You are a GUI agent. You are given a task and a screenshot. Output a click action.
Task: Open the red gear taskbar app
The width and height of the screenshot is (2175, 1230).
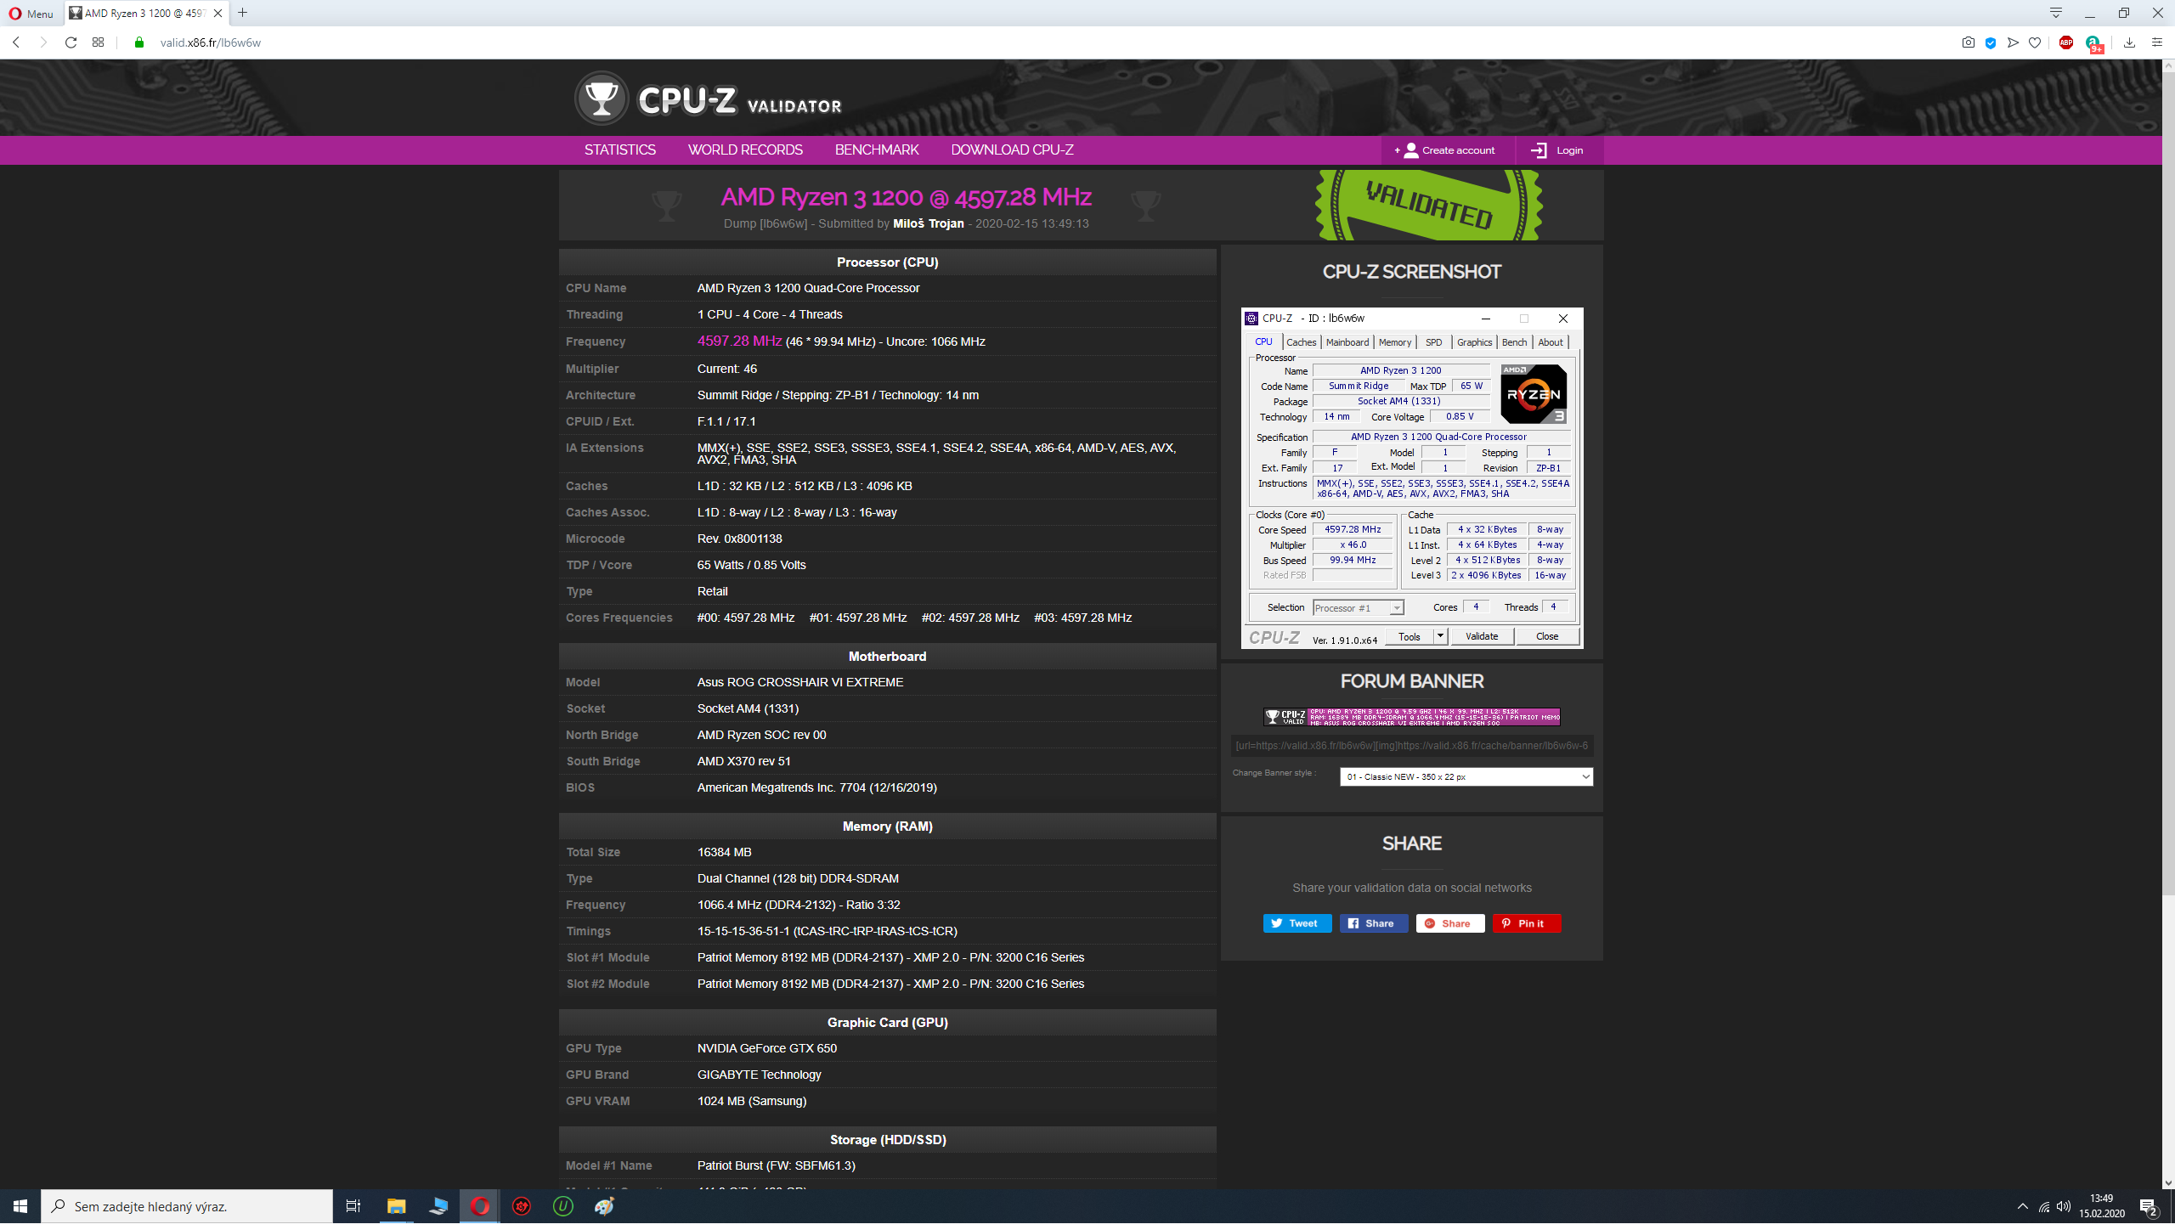522,1206
